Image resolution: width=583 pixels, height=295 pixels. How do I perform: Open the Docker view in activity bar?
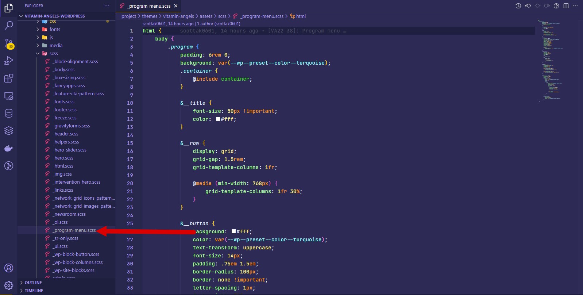pos(9,148)
